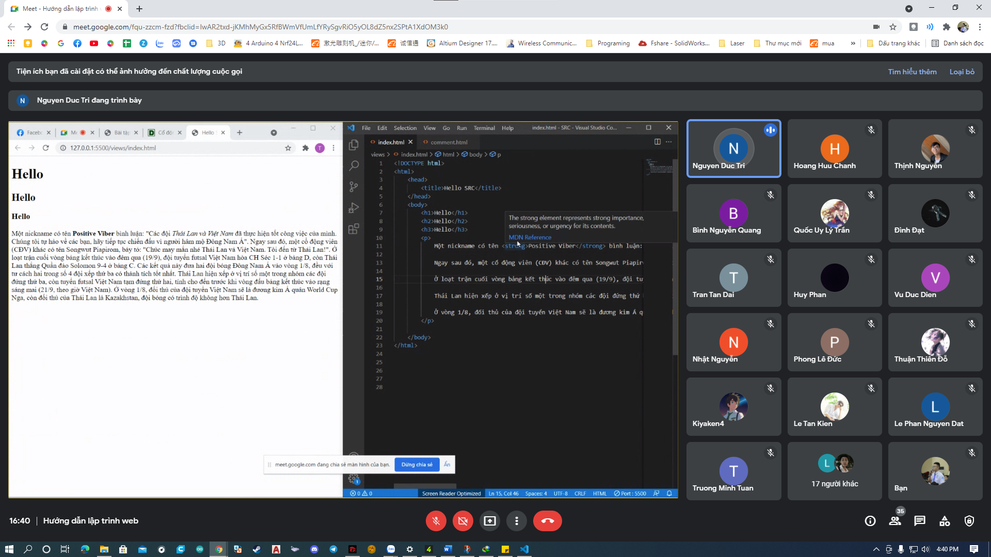991x557 pixels.
Task: Open Task View on taskbar
Action: (65, 549)
